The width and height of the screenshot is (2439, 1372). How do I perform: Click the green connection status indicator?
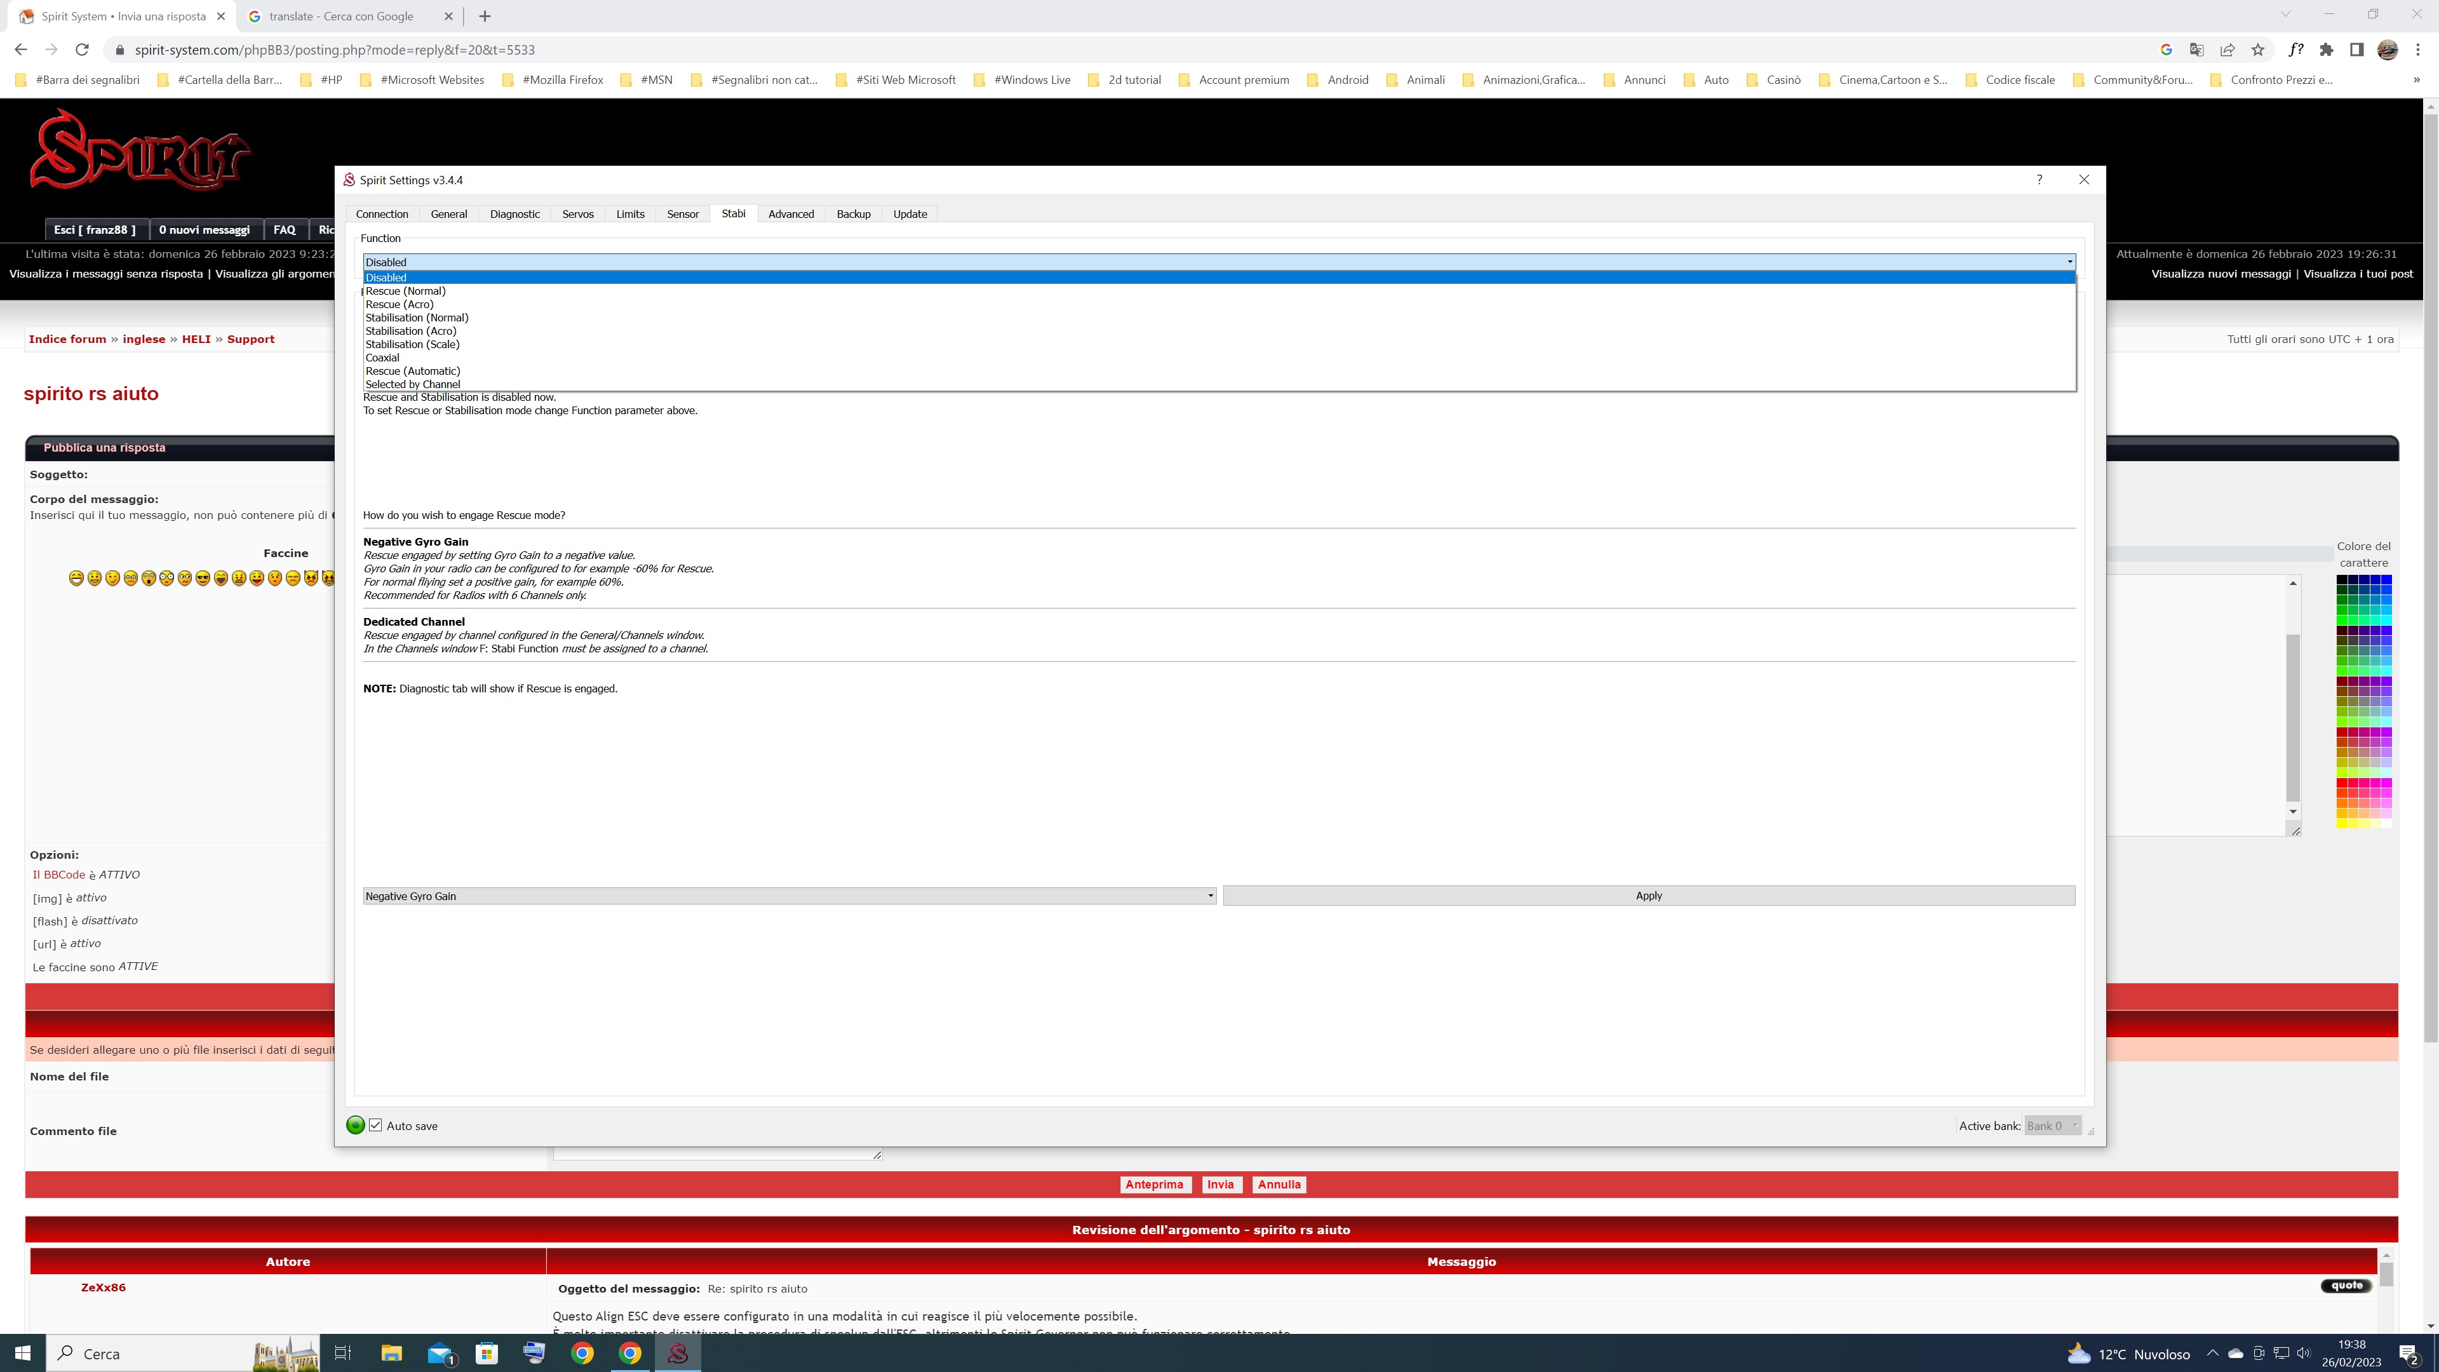[356, 1125]
